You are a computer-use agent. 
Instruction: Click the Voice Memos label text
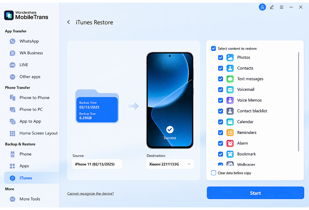[249, 100]
